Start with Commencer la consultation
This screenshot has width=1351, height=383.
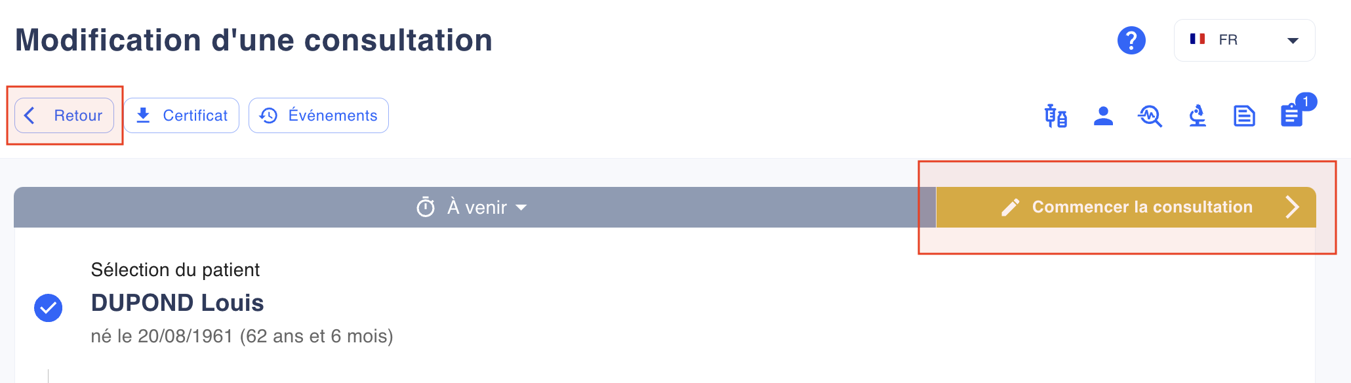pos(1126,207)
